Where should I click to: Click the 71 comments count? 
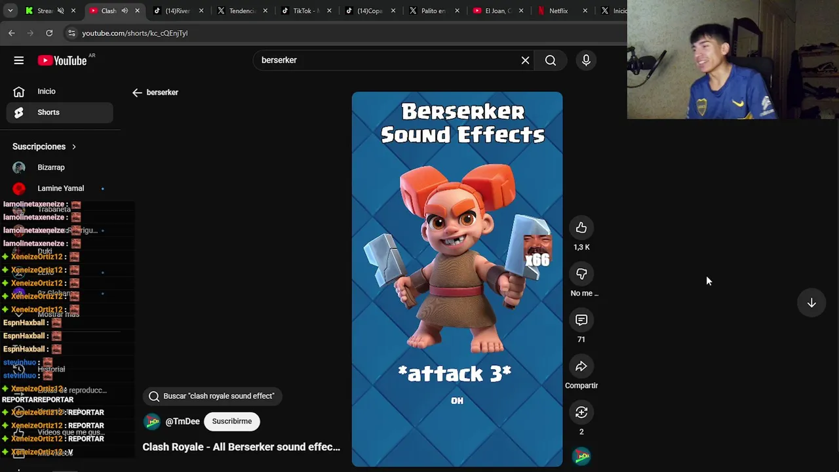click(x=581, y=340)
